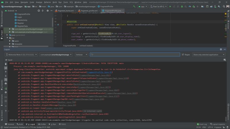Click the Sync Project with Gradle icon
Screen dimensions: 230x129
click(211, 7)
